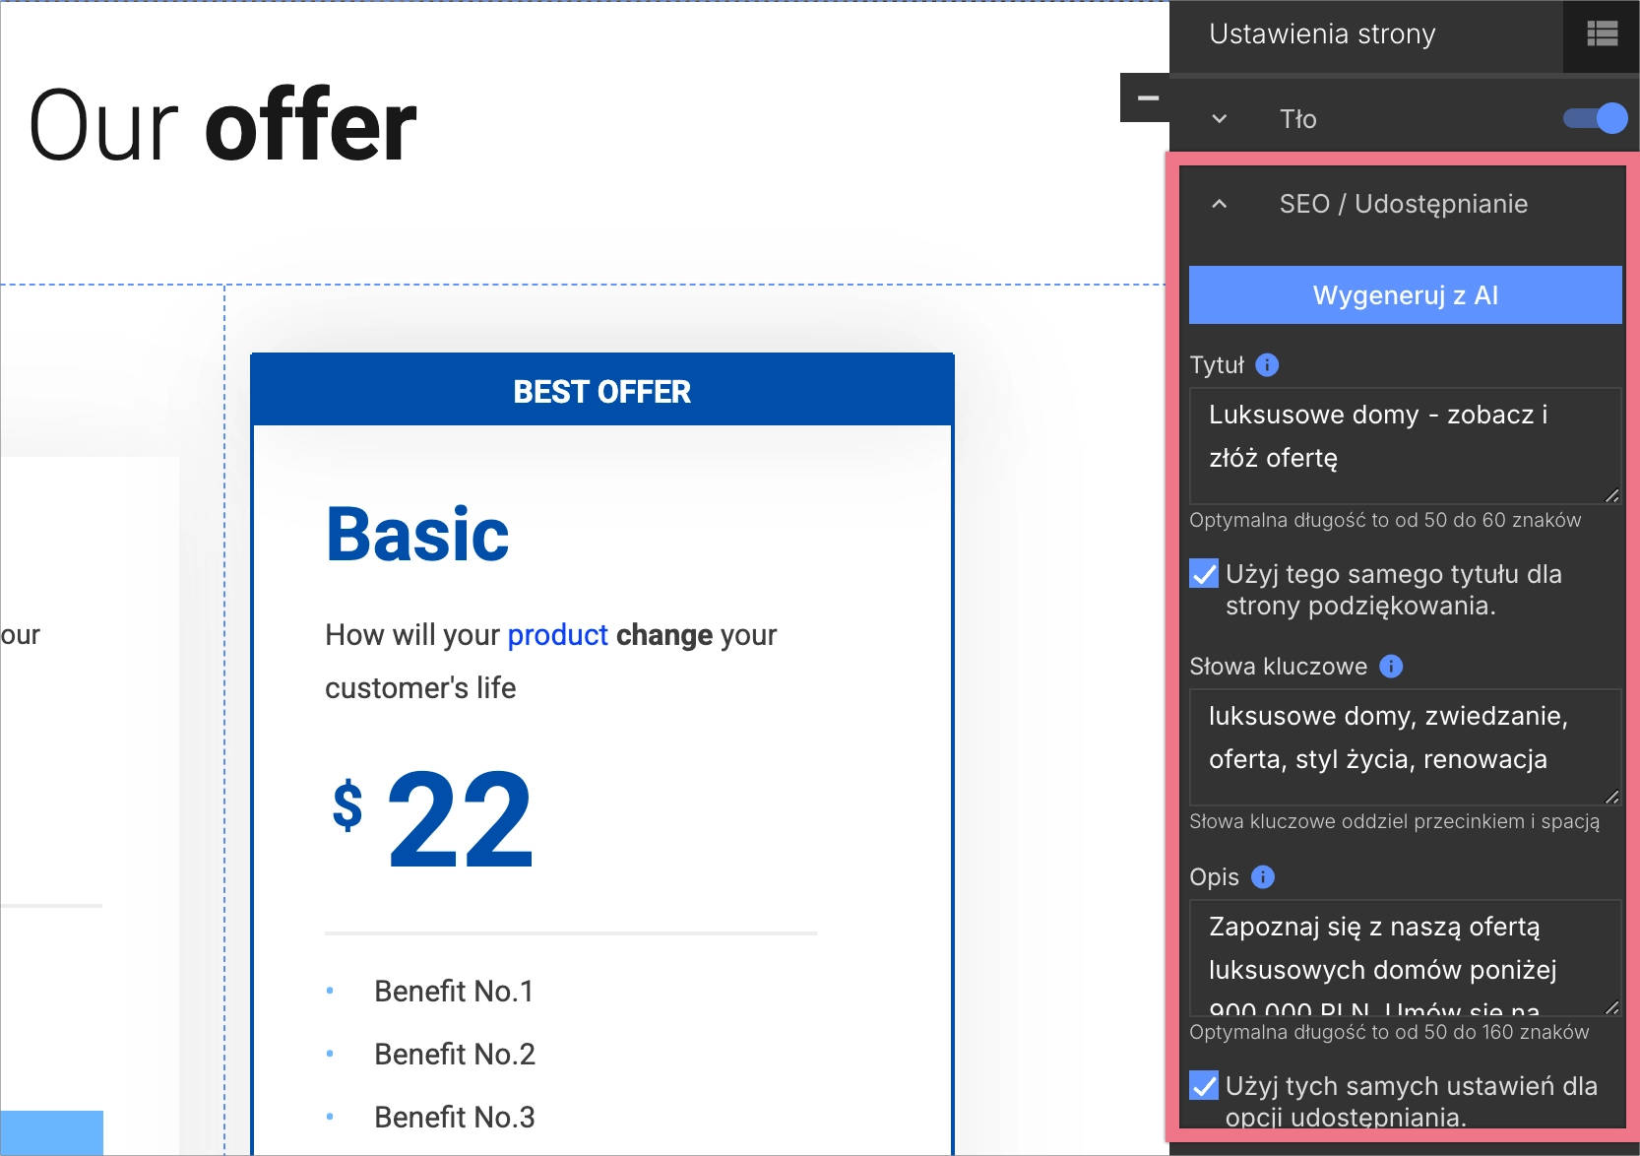Click the minus collapse panel icon

point(1147,98)
